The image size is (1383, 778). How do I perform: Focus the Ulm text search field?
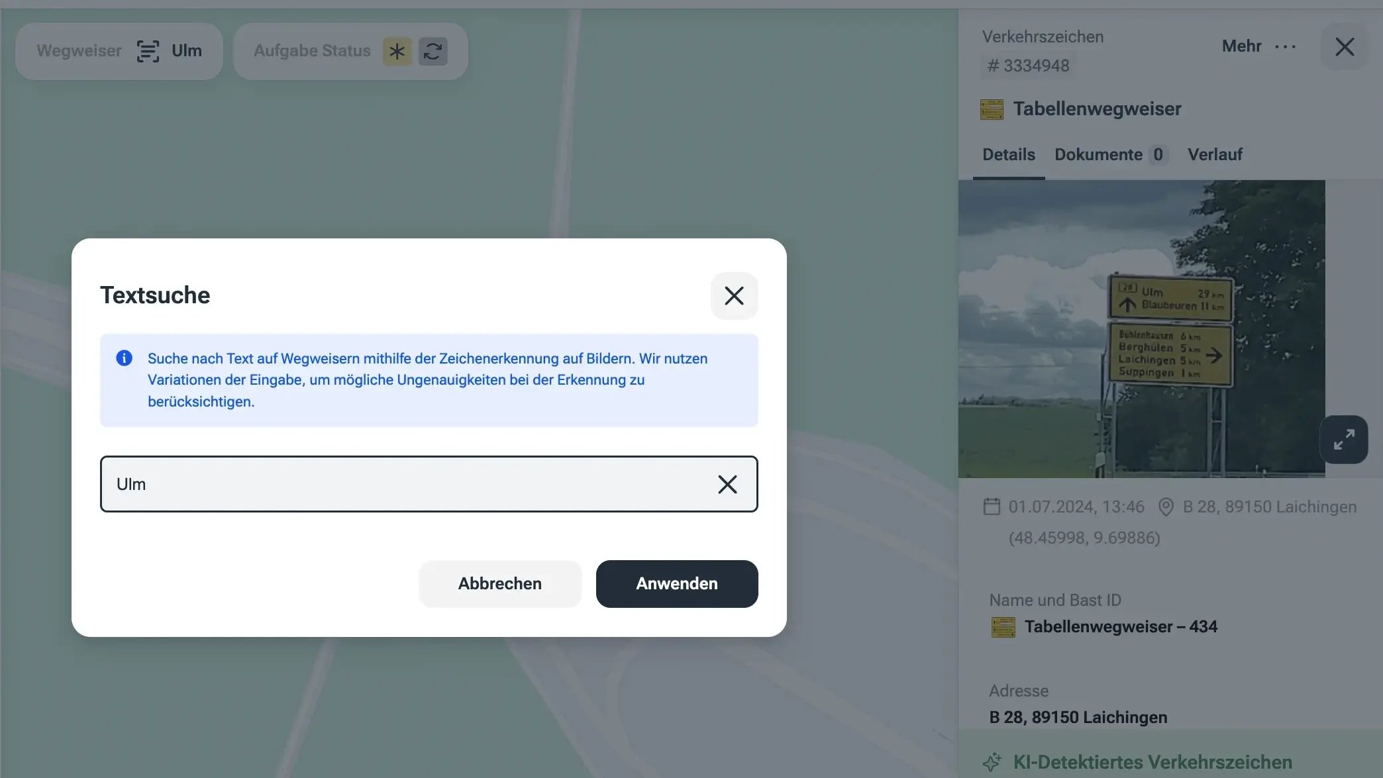(411, 484)
